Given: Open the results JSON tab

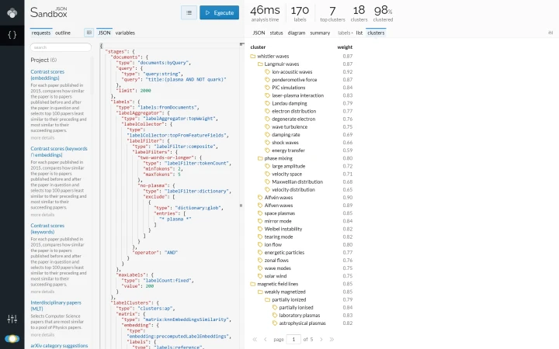Looking at the screenshot, I should click(259, 33).
